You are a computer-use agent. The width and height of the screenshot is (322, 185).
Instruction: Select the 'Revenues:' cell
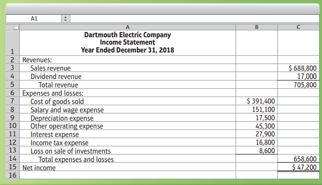click(128, 60)
